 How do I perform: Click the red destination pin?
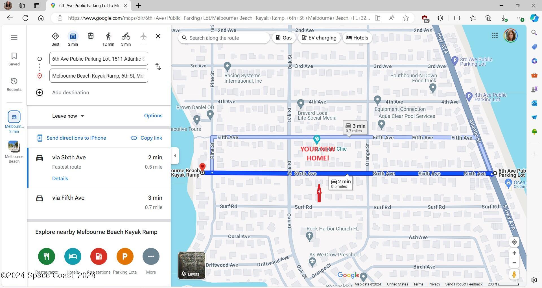[x=202, y=167]
